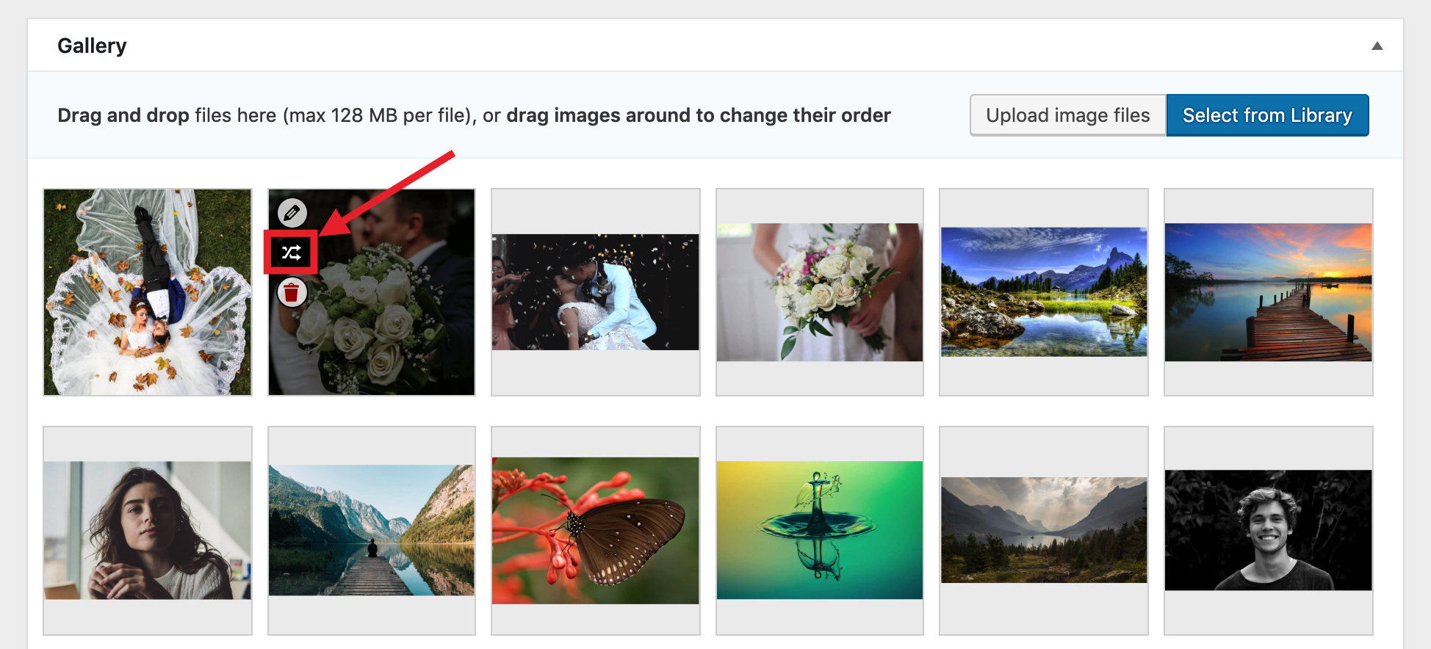Pick the sunset pier thumbnail
Viewport: 1431px width, 649px height.
click(1268, 292)
